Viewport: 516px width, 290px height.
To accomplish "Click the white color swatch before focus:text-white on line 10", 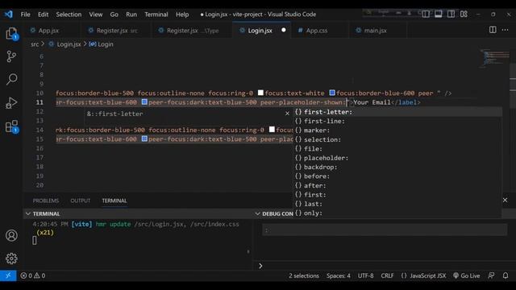I will (x=260, y=93).
